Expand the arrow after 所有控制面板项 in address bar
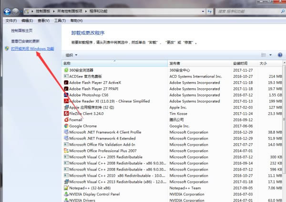This screenshot has height=202, width=286. coord(86,11)
